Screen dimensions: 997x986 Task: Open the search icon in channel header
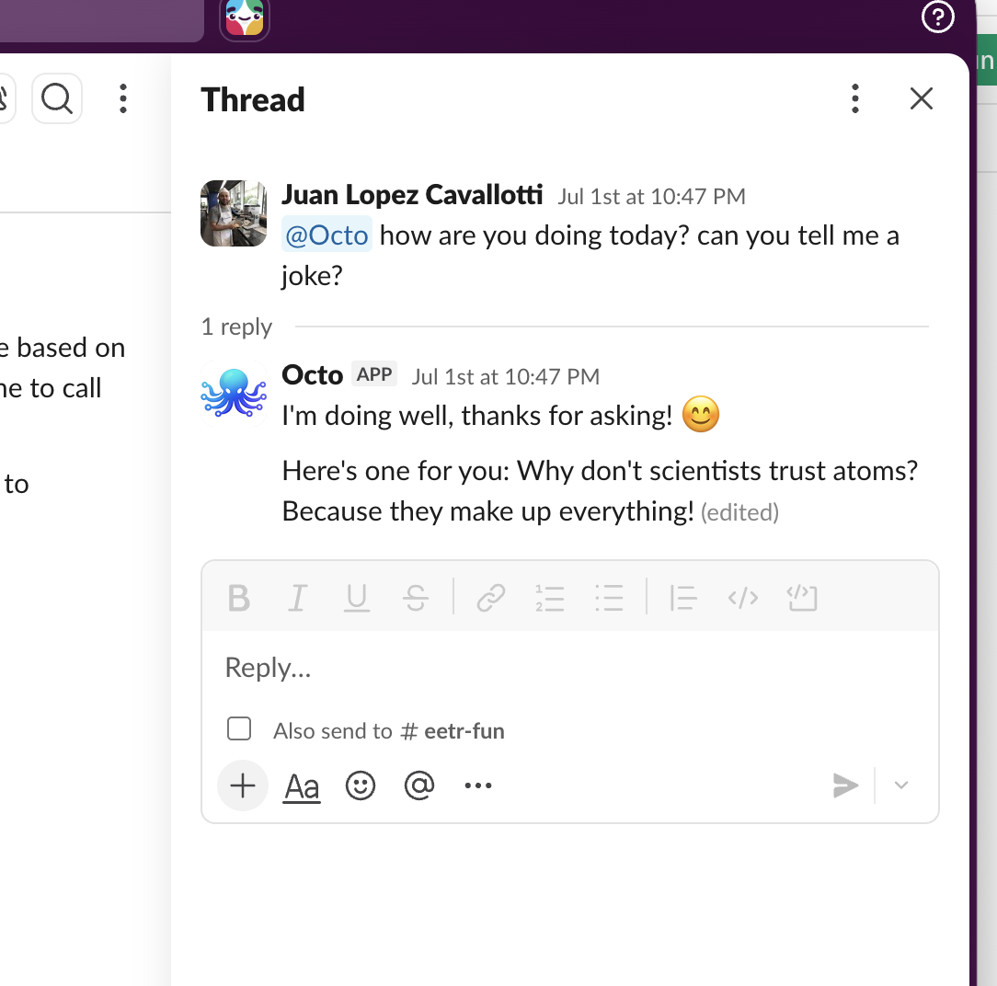(x=57, y=98)
